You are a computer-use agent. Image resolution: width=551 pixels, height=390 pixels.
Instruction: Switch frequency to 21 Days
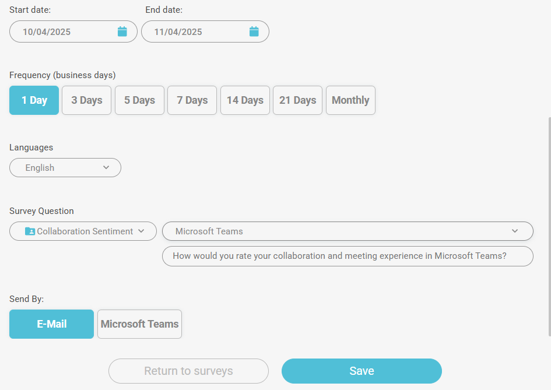pos(297,100)
